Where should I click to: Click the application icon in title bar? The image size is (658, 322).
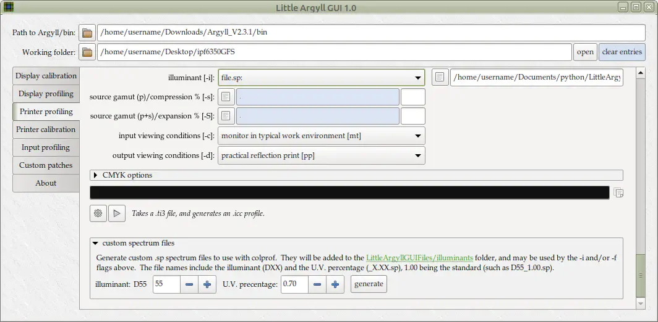(x=8, y=7)
